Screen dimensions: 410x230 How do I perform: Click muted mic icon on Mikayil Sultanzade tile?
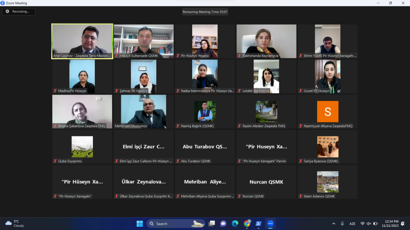click(x=117, y=56)
